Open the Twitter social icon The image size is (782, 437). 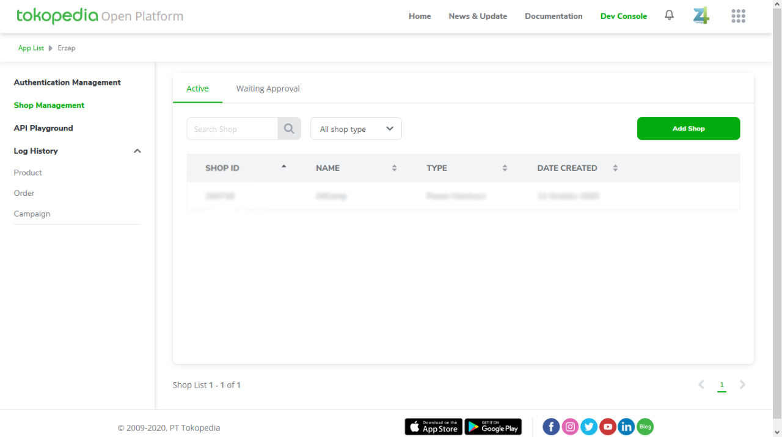point(589,427)
